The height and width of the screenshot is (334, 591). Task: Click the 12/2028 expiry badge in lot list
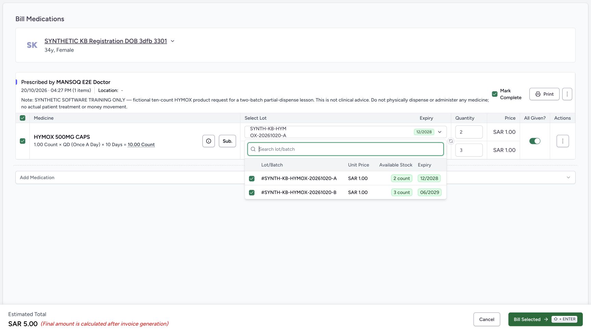[429, 178]
